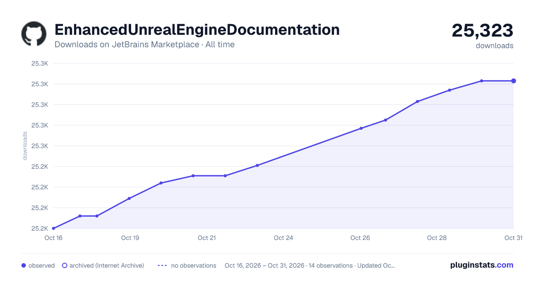Click the GitHub logo avatar

click(34, 34)
